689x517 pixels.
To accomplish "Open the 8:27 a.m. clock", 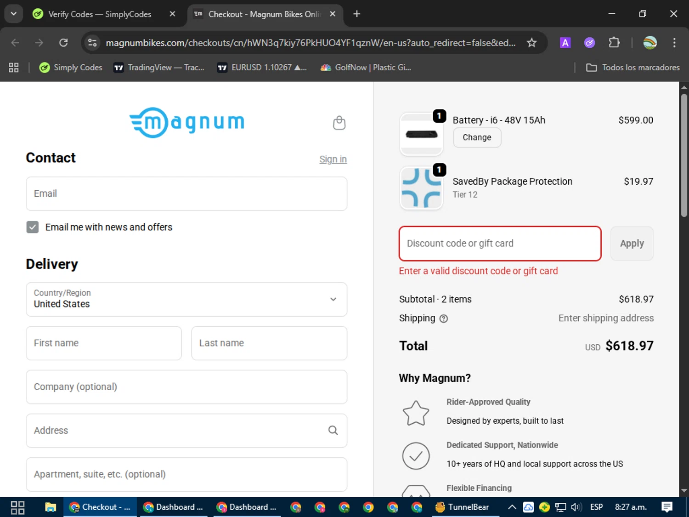I will [631, 507].
